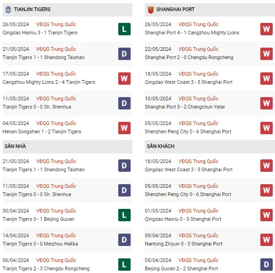
Task: Open match Qingdao Hainiu 0-5 Shanghai Port
Action: point(183,219)
